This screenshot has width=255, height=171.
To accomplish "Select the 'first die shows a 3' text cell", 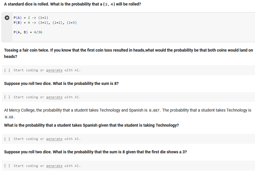I will [95, 152].
